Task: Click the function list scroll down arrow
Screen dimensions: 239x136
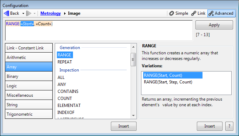Action: pos(133,116)
